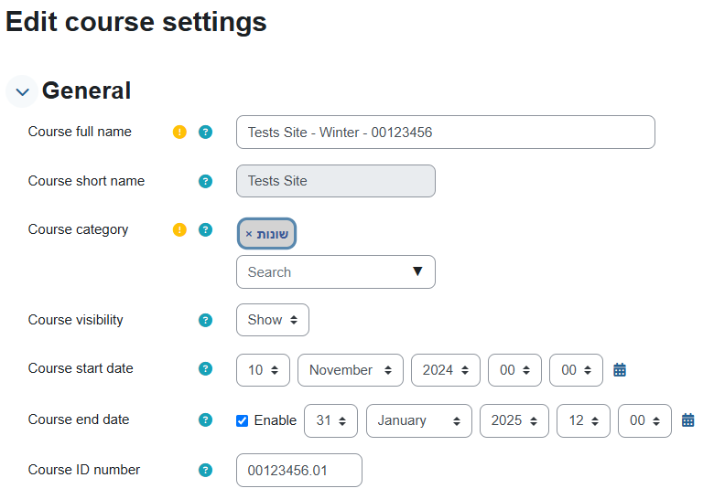Open the start date hour dropdown
This screenshot has height=499, width=714.
[x=514, y=370]
